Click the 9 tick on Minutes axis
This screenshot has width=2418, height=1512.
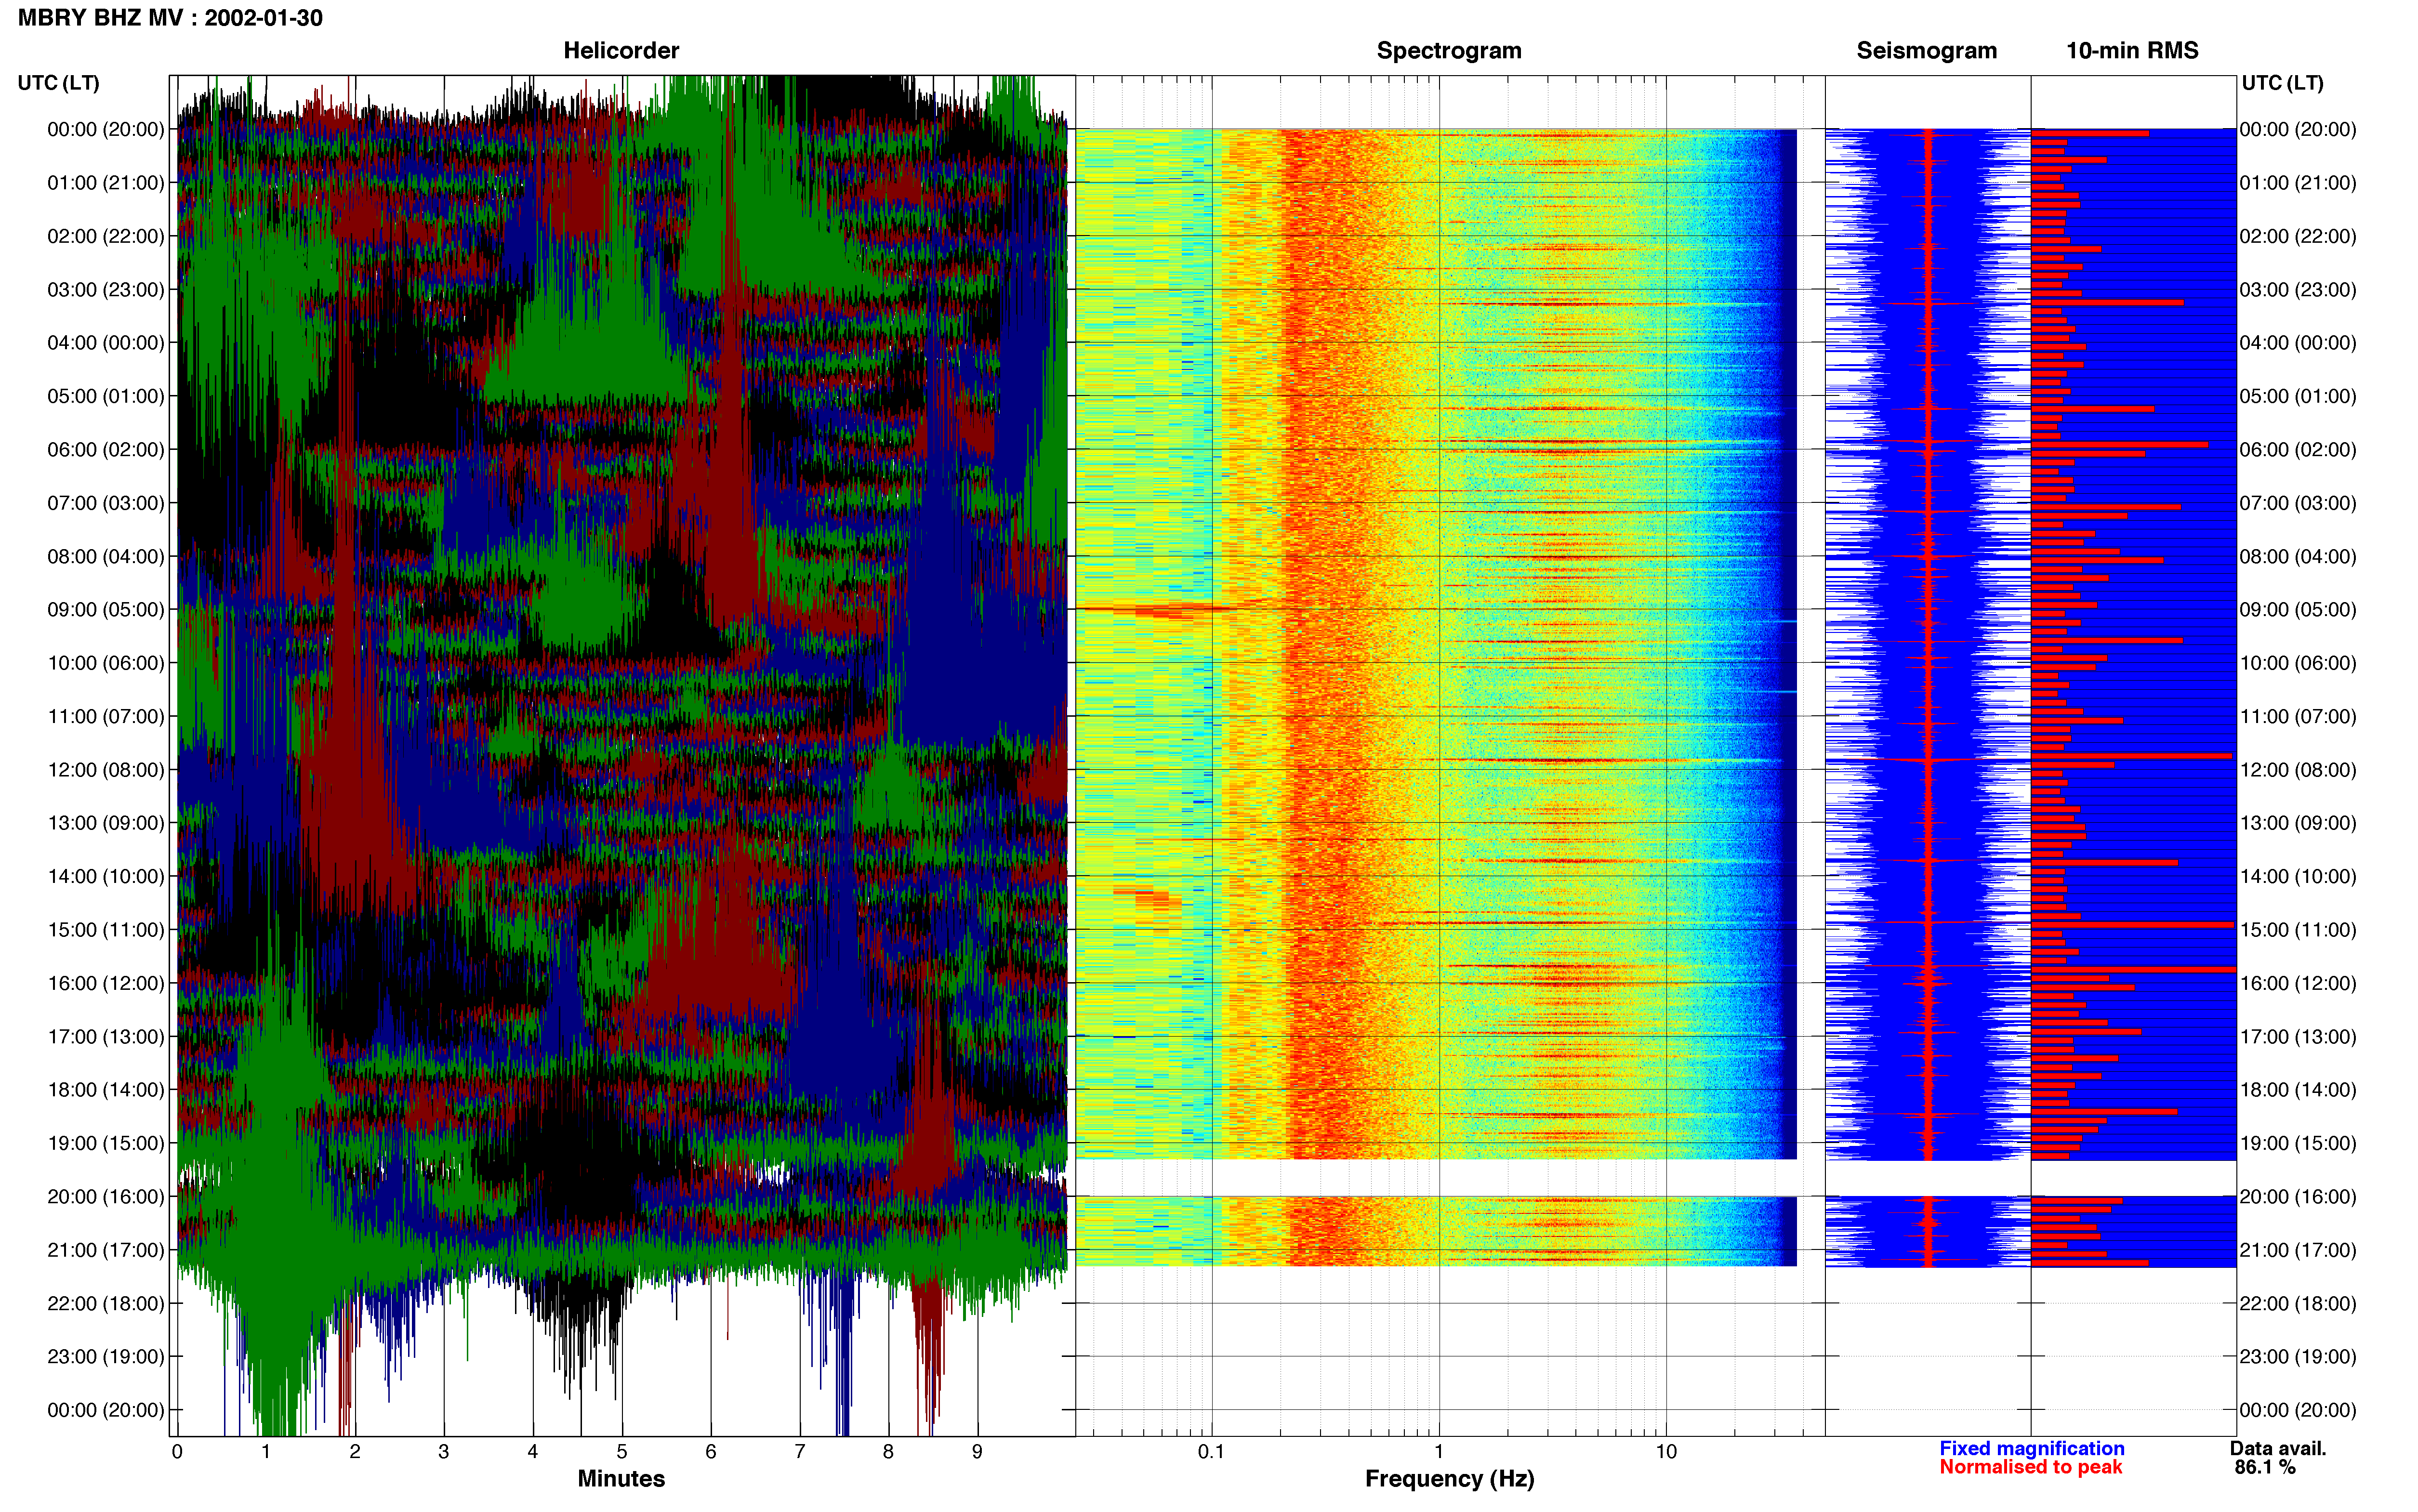pos(977,1452)
